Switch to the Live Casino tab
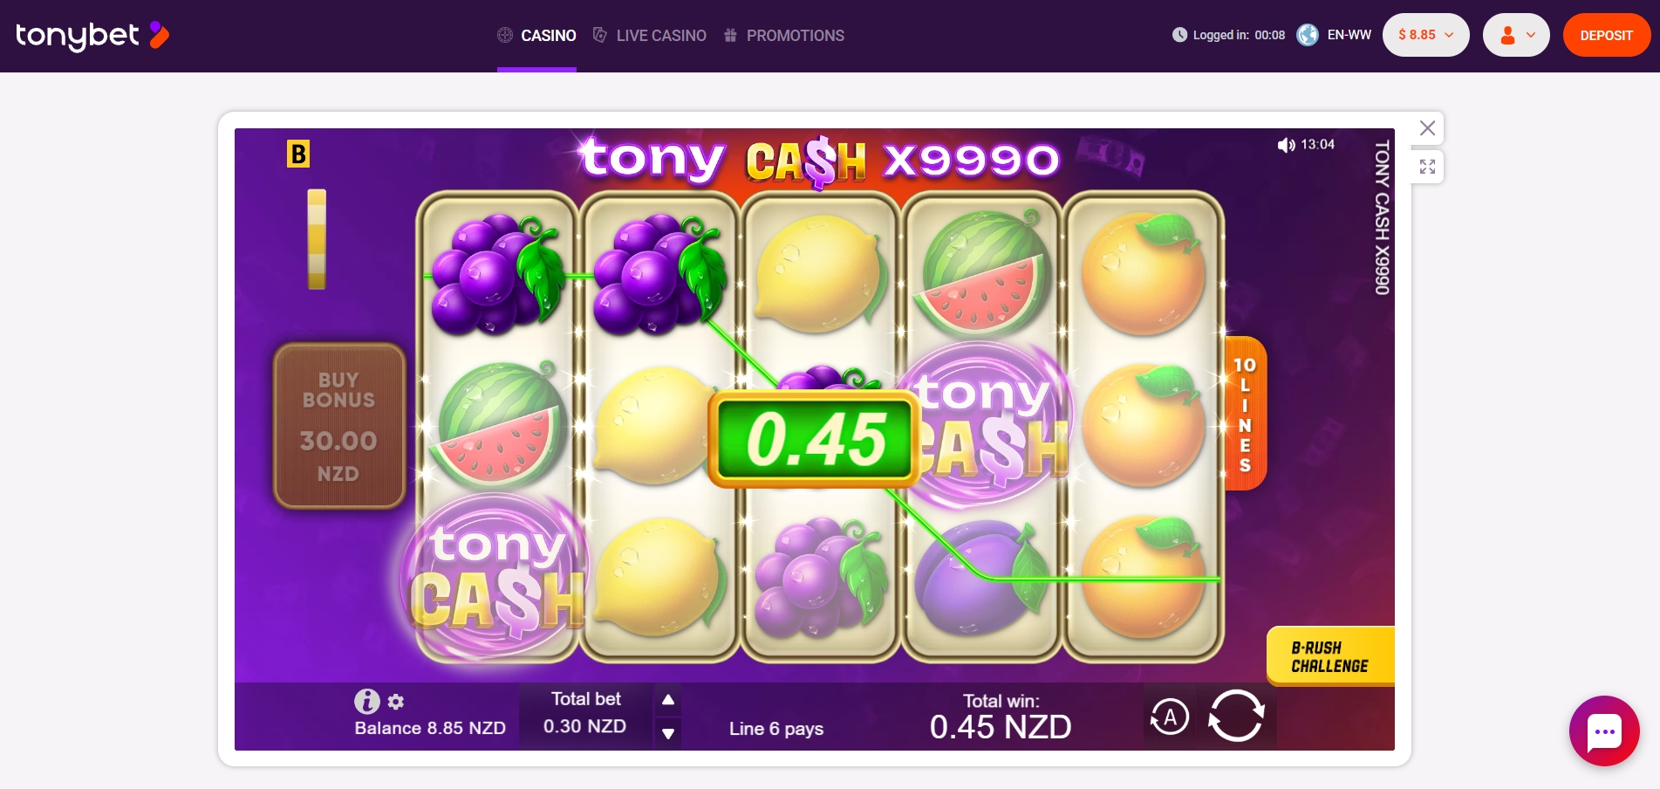The image size is (1660, 789). click(x=650, y=36)
